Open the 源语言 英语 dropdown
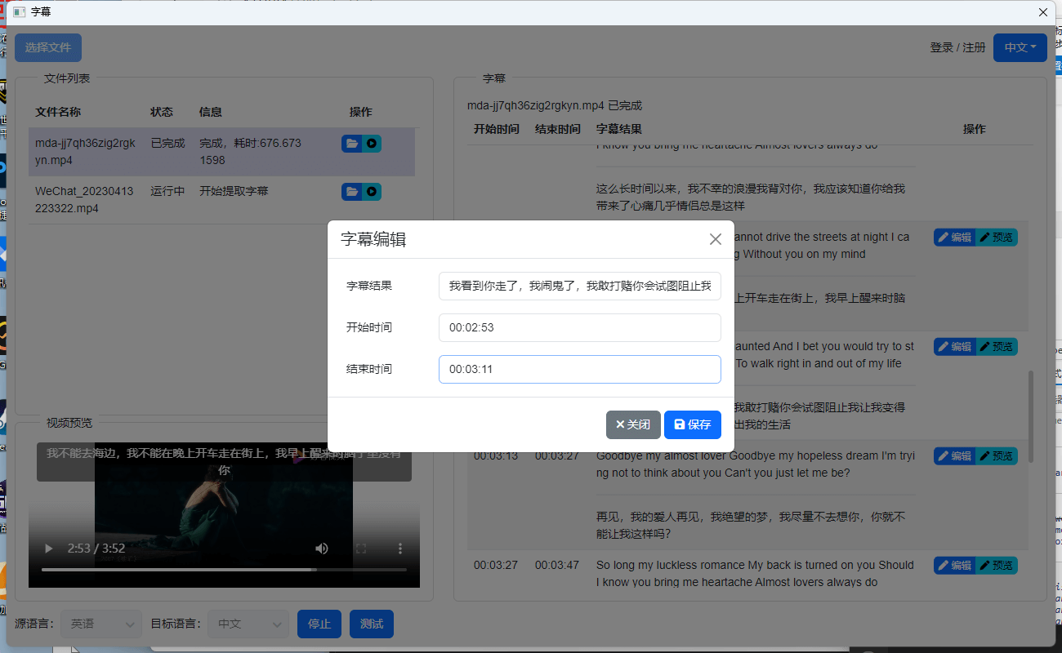 pyautogui.click(x=100, y=624)
